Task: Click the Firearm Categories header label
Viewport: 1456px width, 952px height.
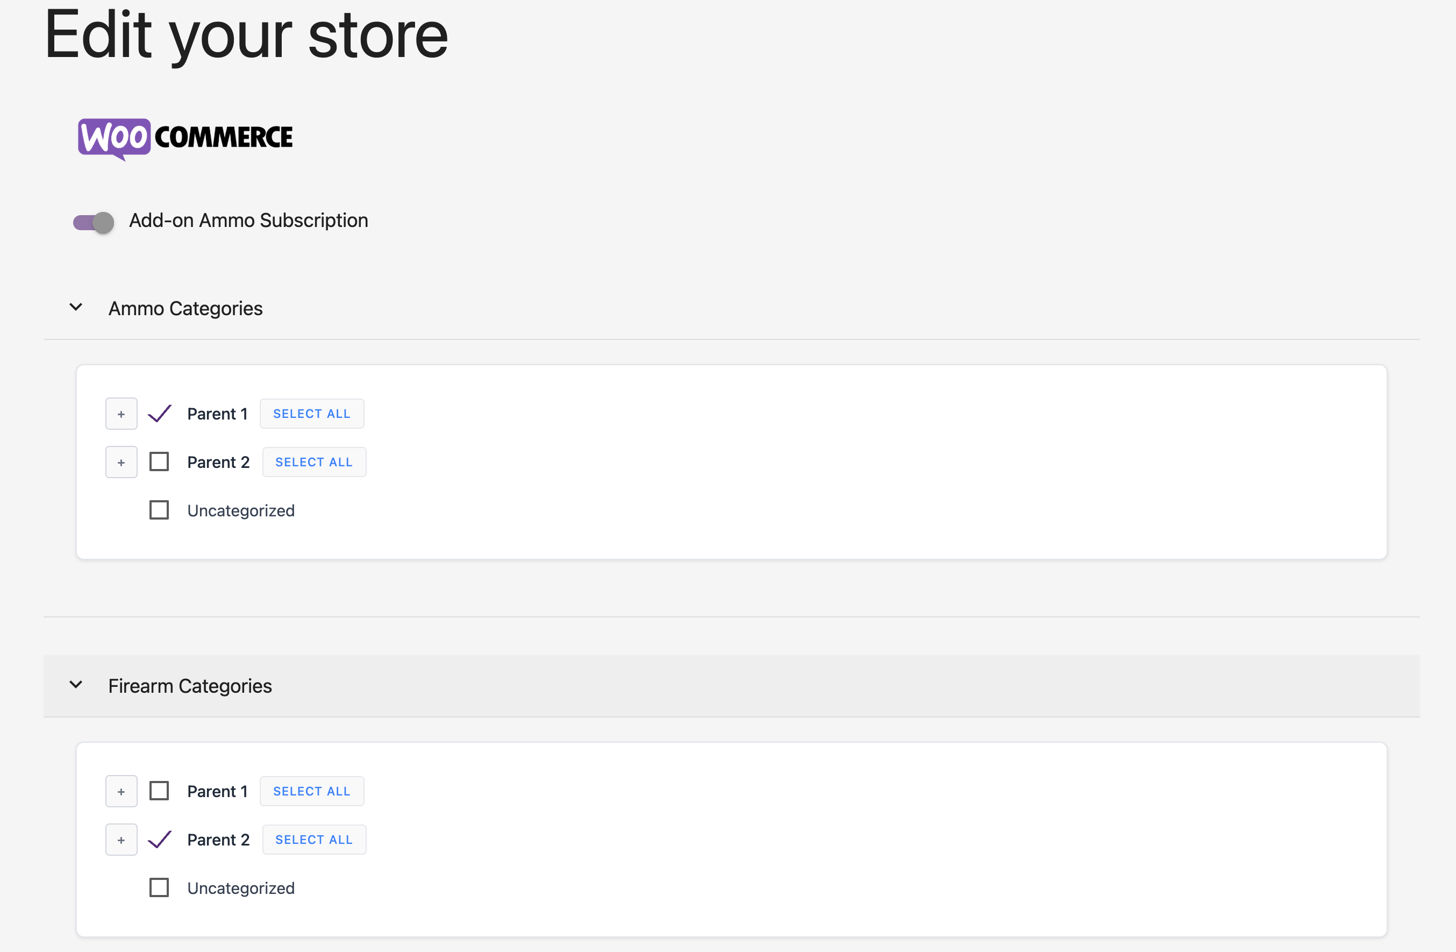Action: [x=190, y=686]
